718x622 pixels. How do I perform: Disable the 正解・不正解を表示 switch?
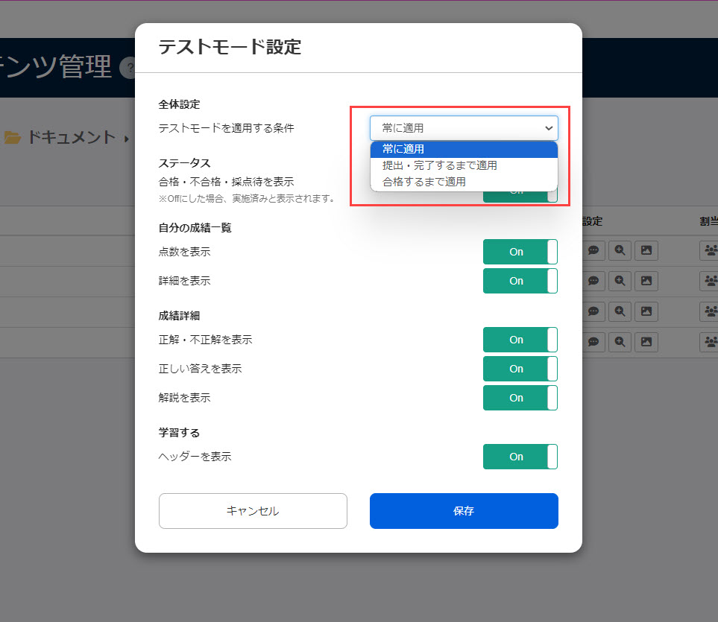click(520, 340)
